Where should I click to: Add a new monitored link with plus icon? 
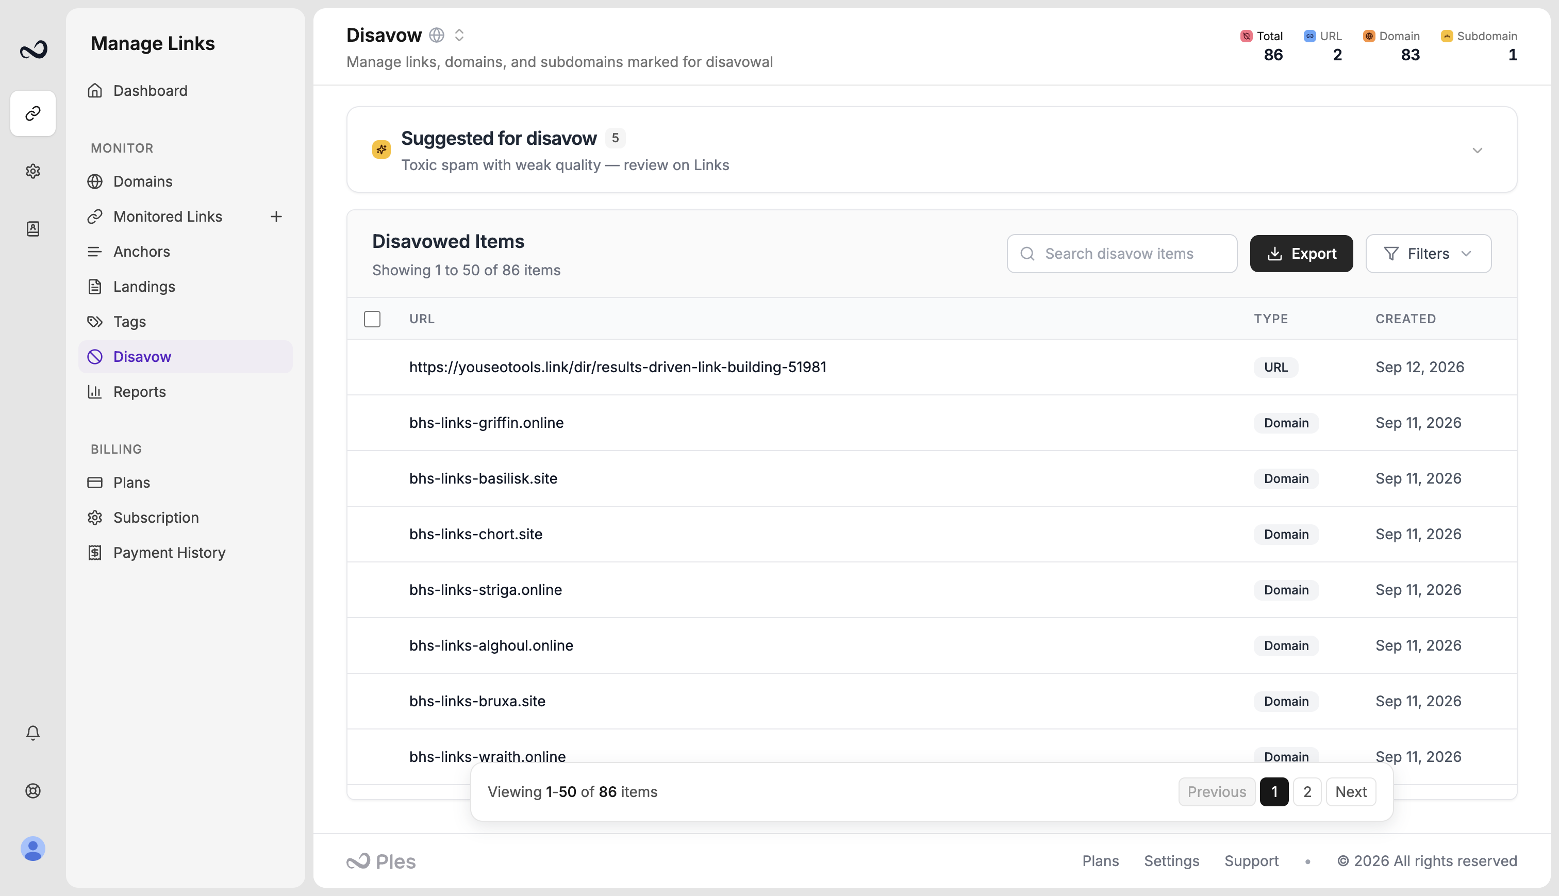(276, 217)
